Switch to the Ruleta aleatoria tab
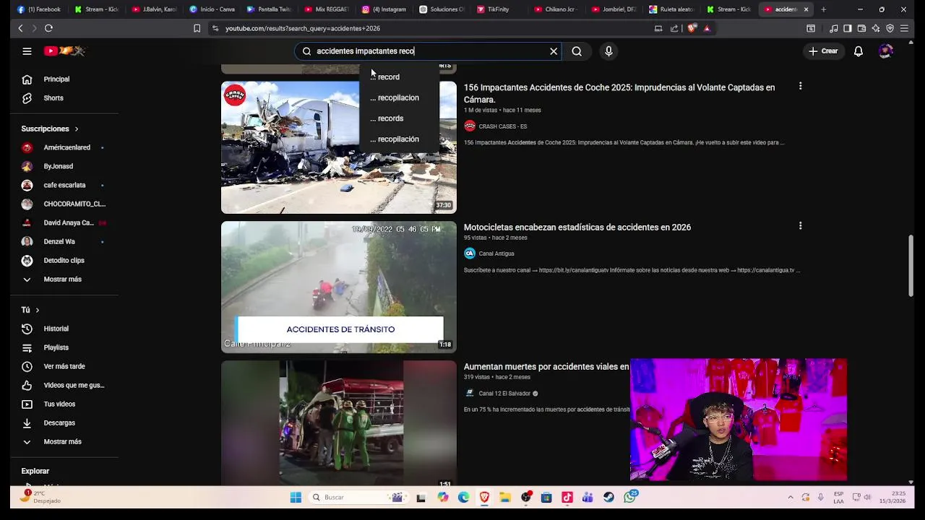The height and width of the screenshot is (520, 925). (671, 9)
